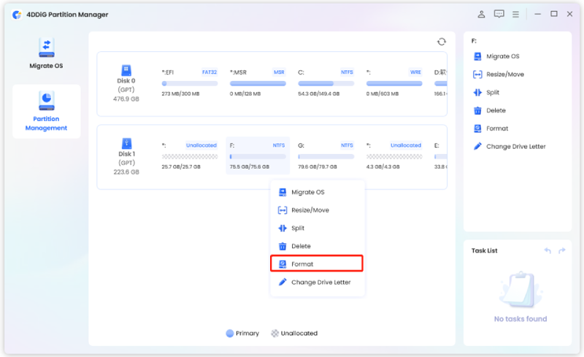Click Delete in right panel

click(x=496, y=110)
